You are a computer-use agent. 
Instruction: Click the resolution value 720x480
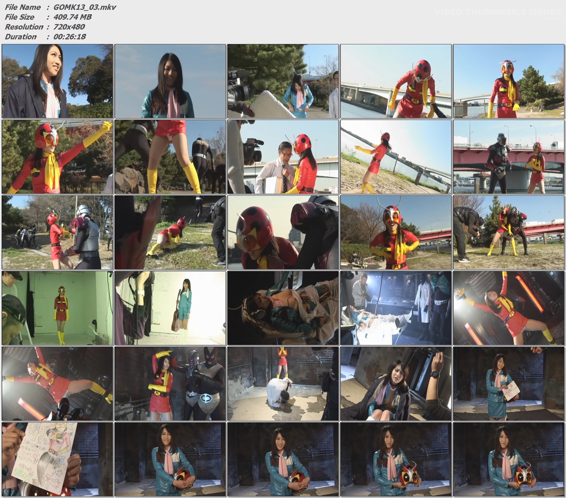coord(69,27)
